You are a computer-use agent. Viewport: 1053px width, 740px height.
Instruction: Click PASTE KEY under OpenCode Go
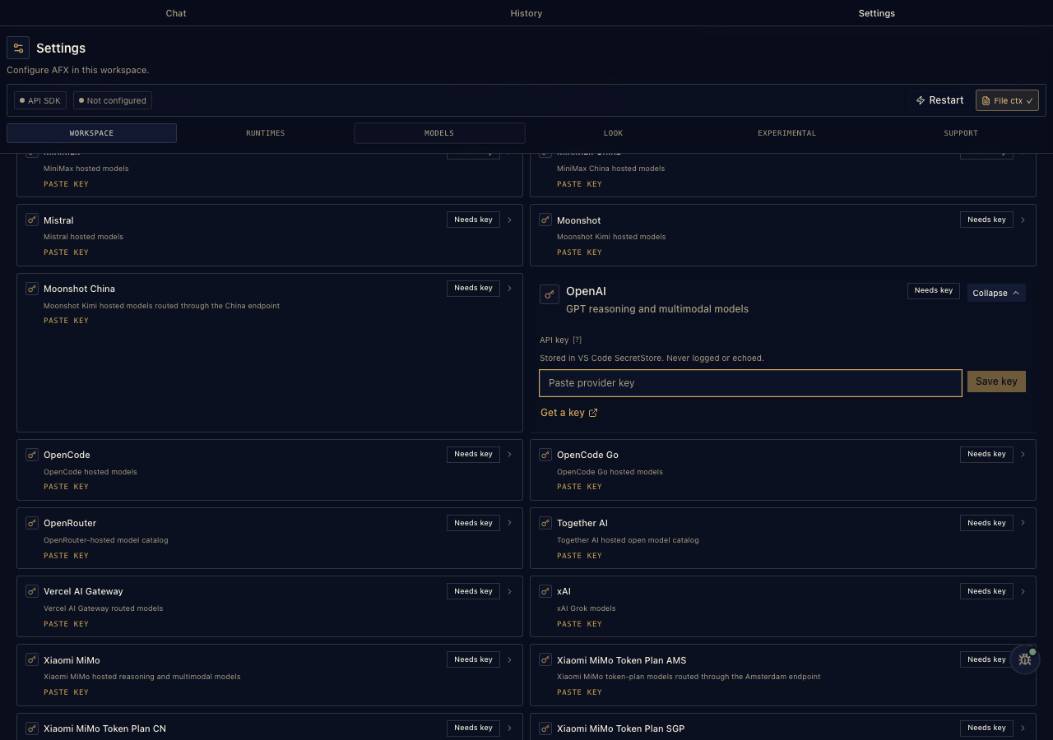[579, 487]
